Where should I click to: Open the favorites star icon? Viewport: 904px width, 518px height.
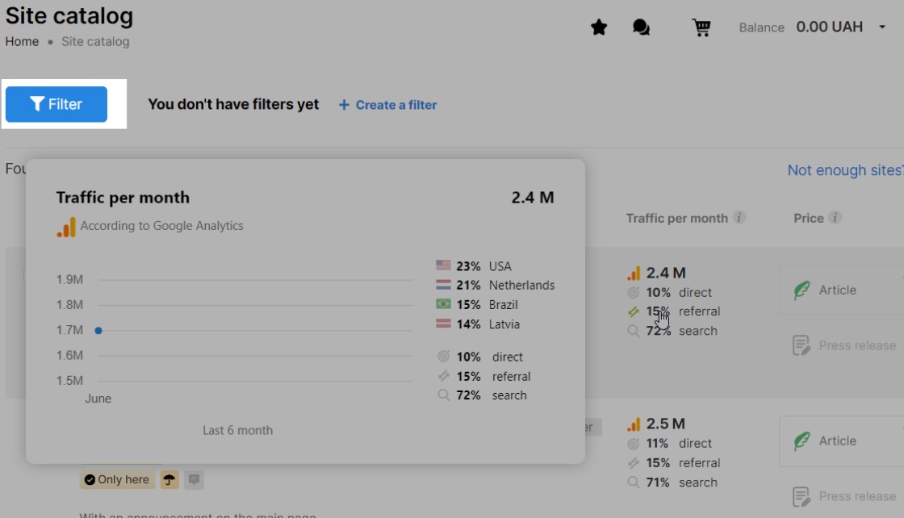599,27
